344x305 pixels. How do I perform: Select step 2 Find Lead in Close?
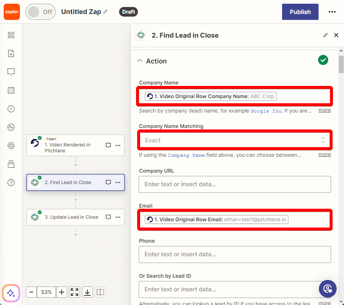coord(76,182)
